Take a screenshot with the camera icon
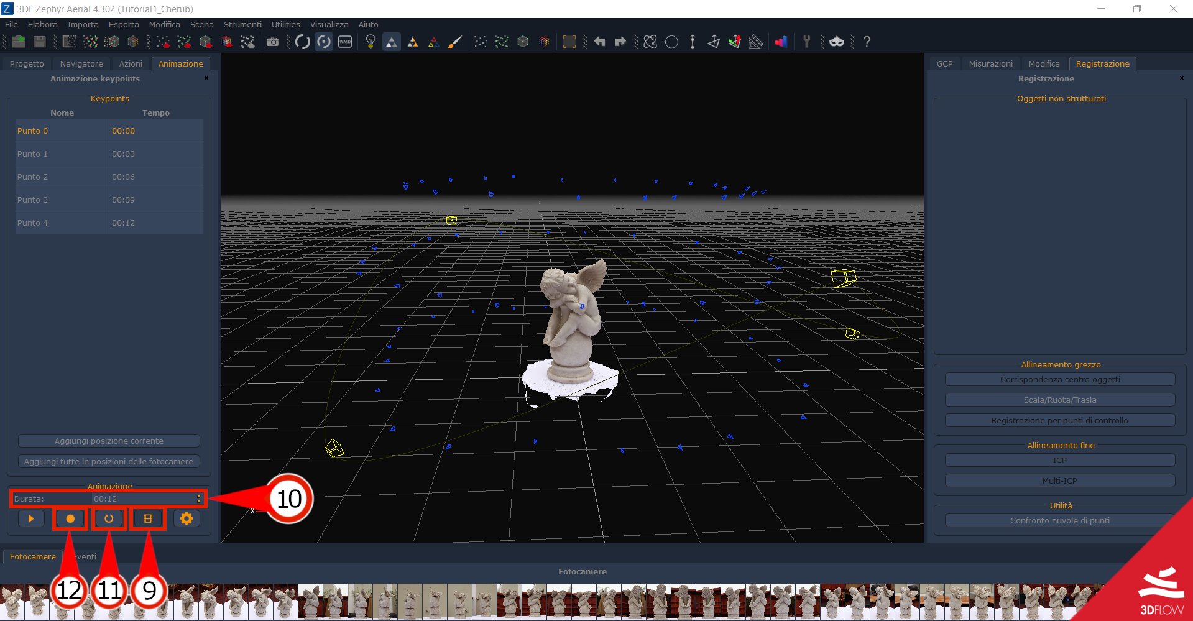Screen dimensions: 1193x621 coord(273,42)
